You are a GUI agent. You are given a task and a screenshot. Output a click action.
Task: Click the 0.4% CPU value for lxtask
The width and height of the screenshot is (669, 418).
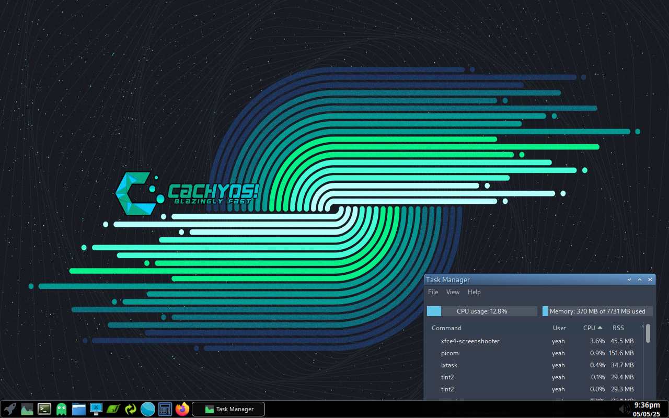[597, 365]
